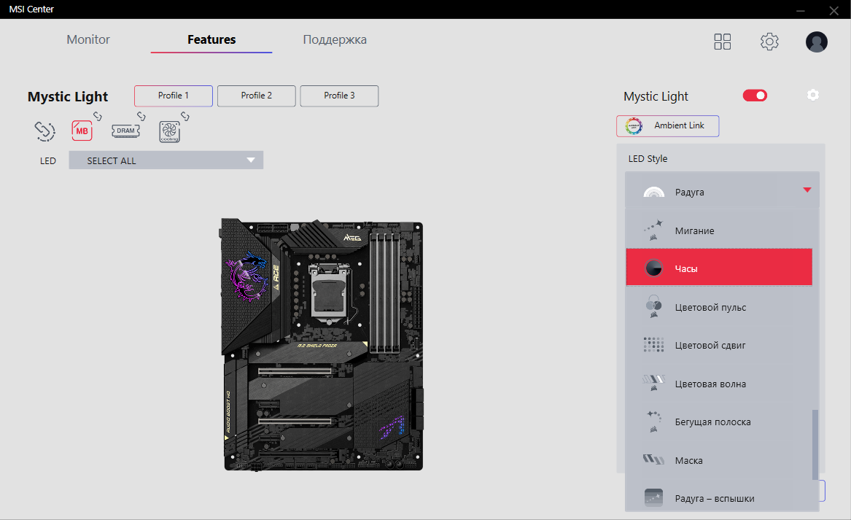Toggle link chain above cooling icon

tap(185, 116)
